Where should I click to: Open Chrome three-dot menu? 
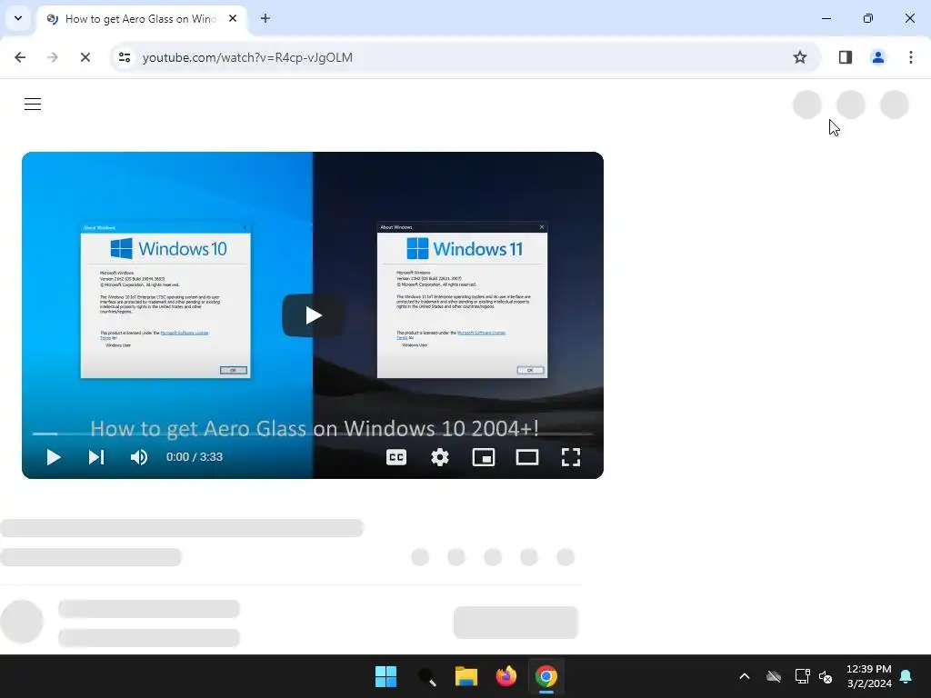point(911,57)
